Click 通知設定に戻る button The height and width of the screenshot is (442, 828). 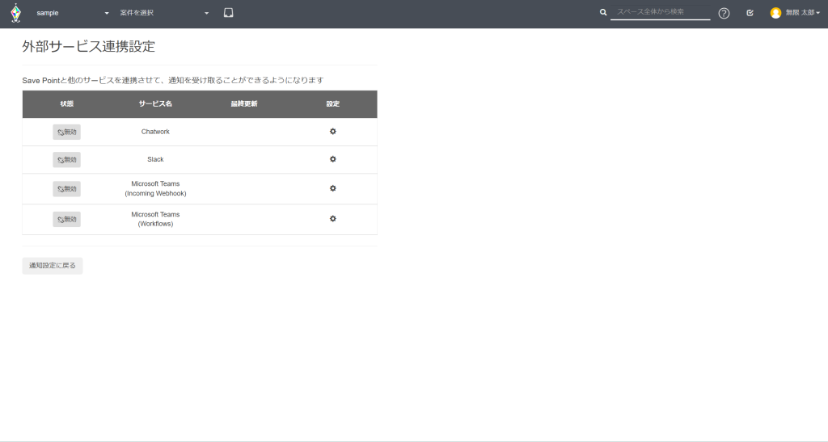53,266
